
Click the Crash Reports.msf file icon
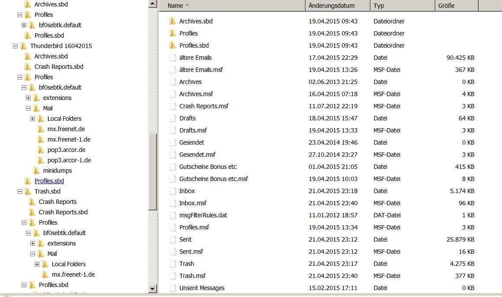click(x=173, y=106)
